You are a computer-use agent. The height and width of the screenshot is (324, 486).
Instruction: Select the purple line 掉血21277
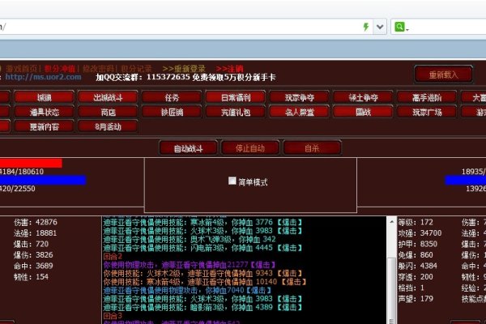coord(190,265)
